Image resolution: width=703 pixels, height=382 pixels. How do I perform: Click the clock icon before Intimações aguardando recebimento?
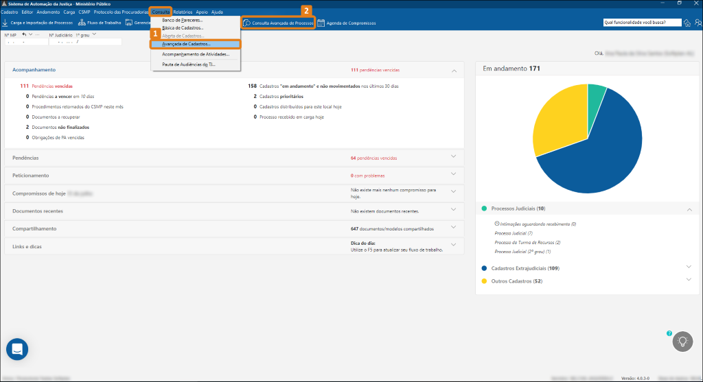[497, 224]
